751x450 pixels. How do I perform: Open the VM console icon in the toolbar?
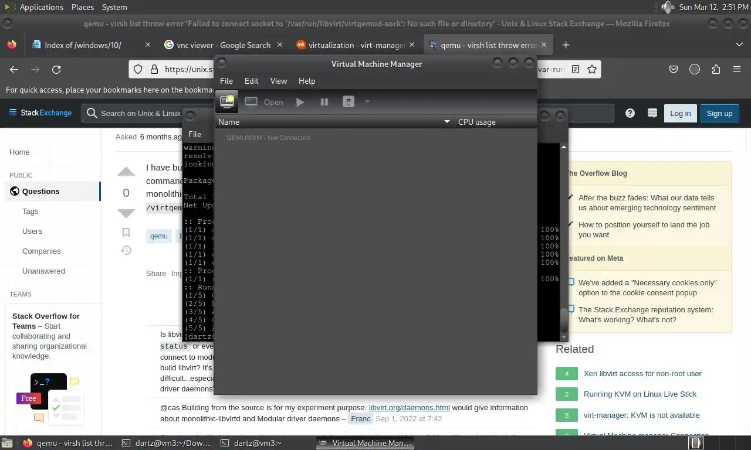251,102
